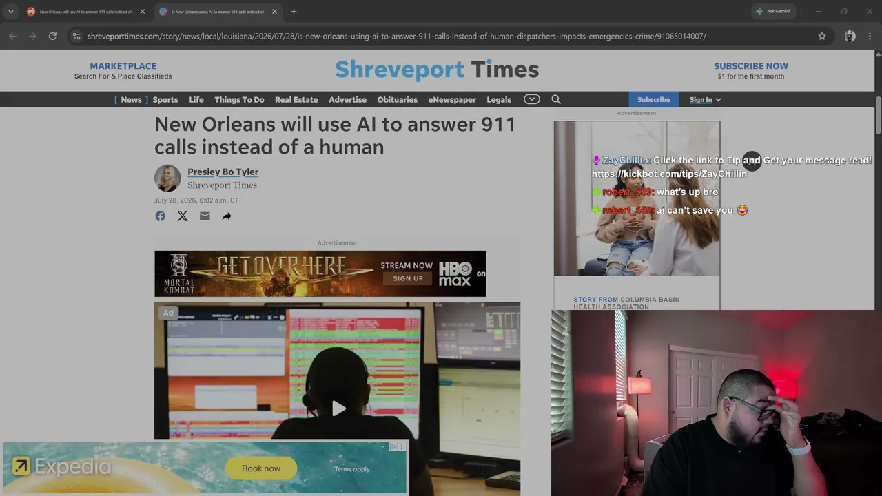The image size is (882, 496).
Task: Open the News section
Action: tap(131, 100)
